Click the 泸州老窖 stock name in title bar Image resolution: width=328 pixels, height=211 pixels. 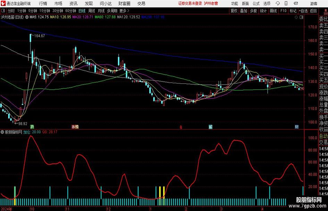(211, 3)
